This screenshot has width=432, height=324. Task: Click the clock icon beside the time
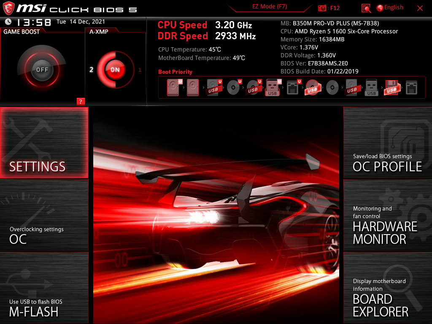click(x=8, y=22)
